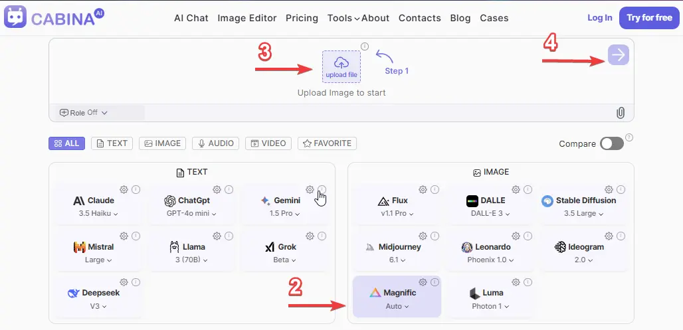Select the TEXT filter tab
This screenshot has height=330, width=683.
click(112, 143)
